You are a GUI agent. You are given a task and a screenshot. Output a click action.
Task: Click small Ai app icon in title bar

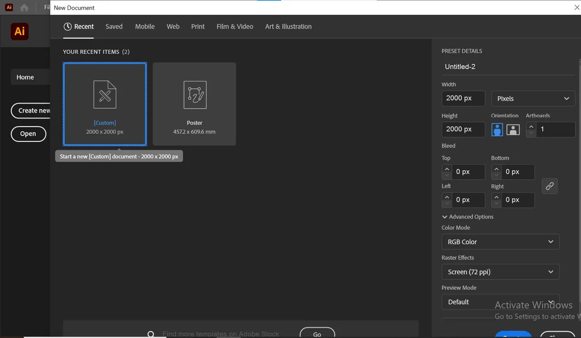tap(9, 8)
